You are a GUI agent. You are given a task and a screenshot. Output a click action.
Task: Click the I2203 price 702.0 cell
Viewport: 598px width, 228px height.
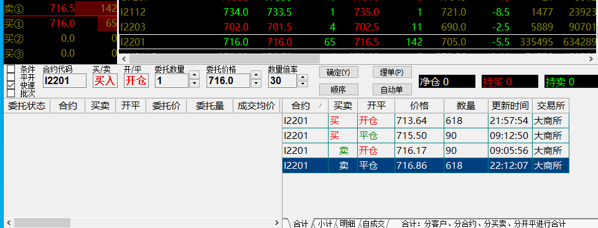tap(236, 27)
